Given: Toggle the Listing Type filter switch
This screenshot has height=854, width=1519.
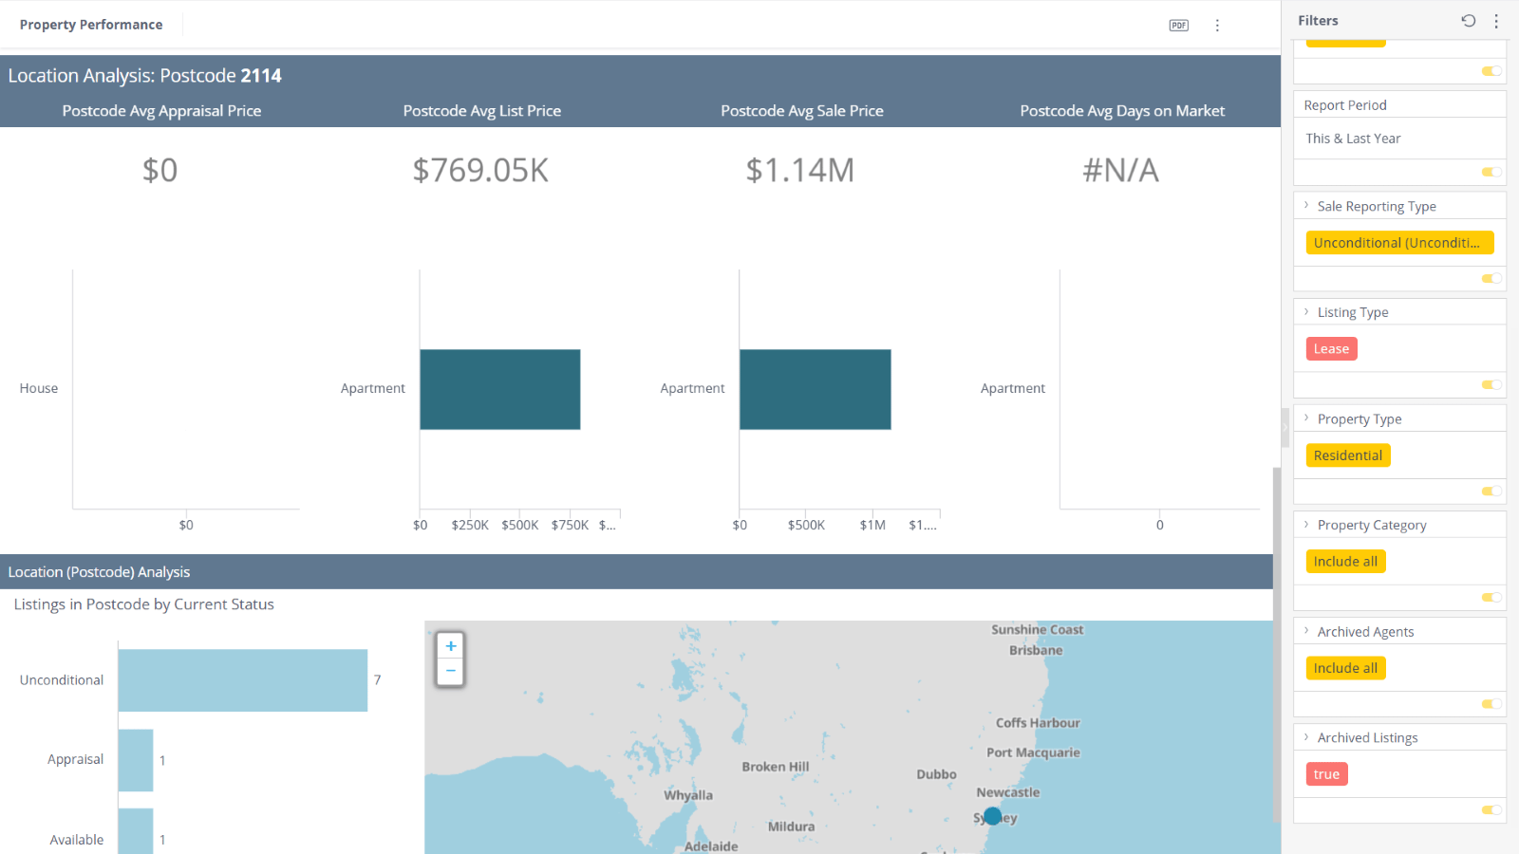Looking at the screenshot, I should [x=1491, y=384].
